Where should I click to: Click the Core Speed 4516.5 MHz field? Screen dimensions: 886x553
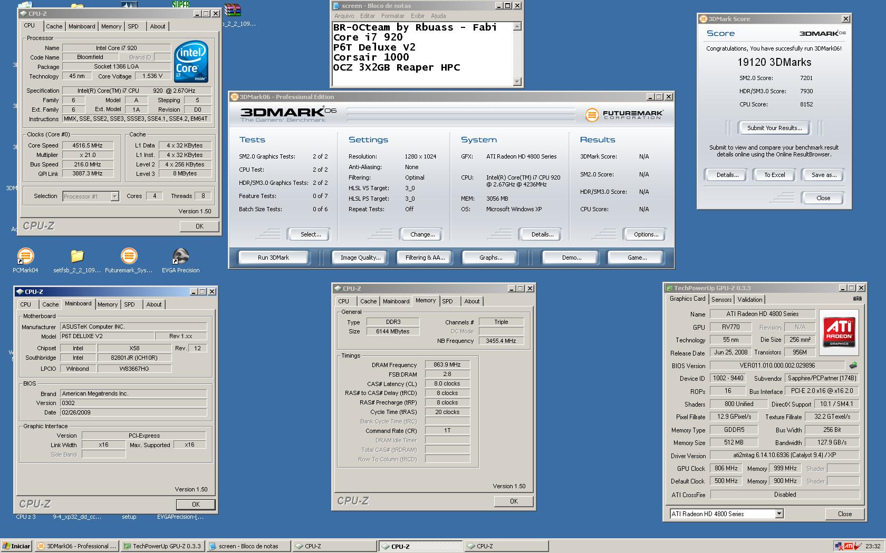click(88, 145)
